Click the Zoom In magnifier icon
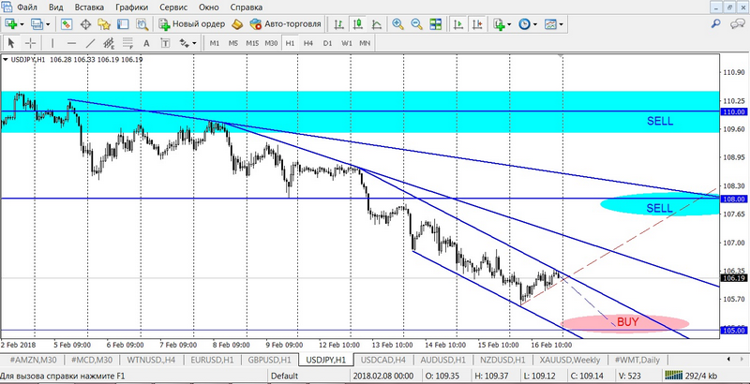 (397, 23)
